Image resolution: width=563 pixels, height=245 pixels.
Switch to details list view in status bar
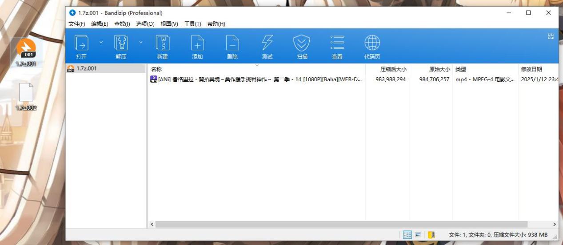point(407,235)
